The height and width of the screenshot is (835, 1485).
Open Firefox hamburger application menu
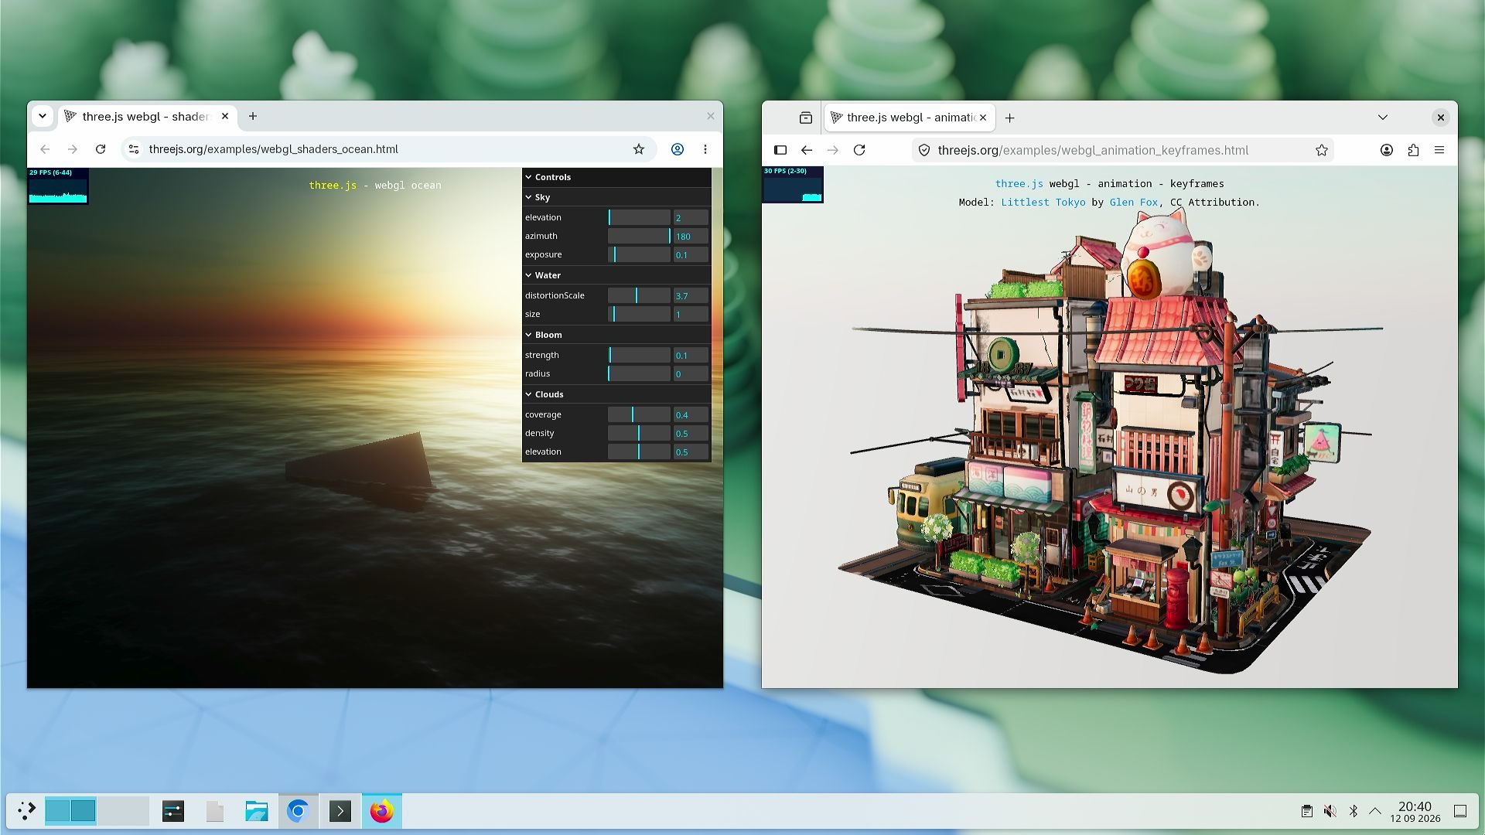(x=1439, y=150)
